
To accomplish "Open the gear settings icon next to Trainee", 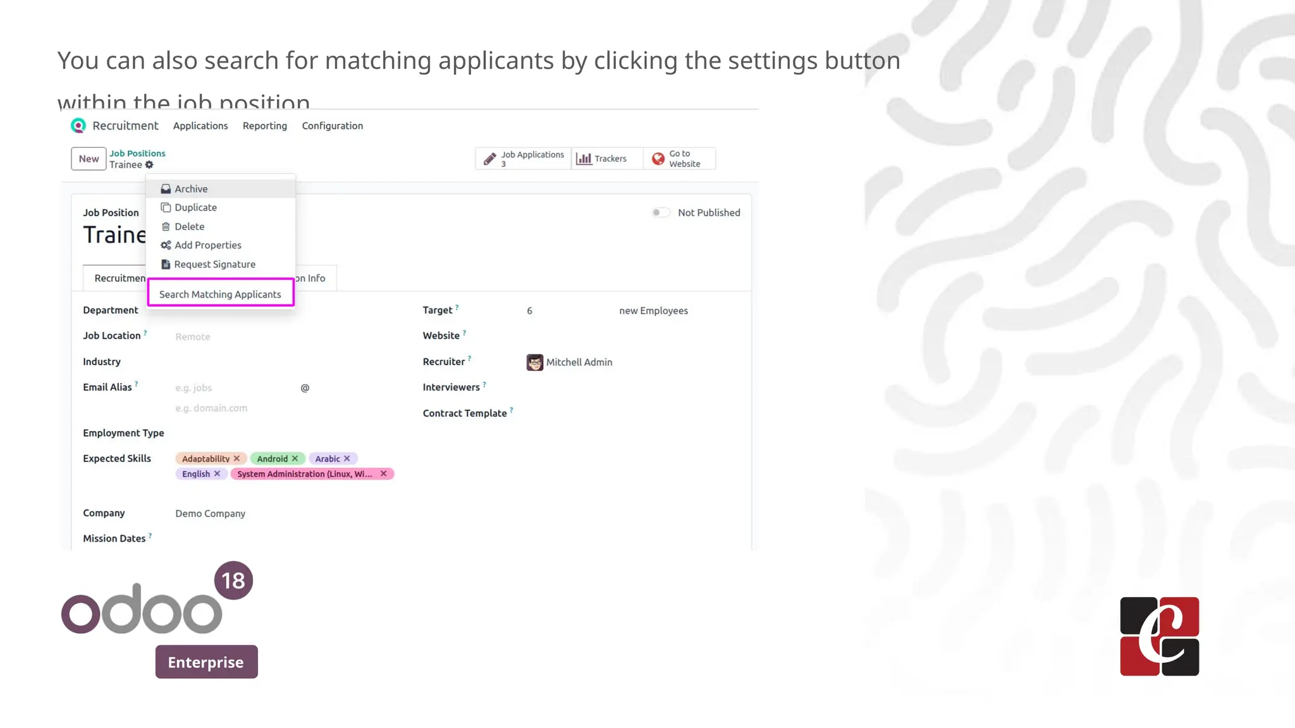I will [149, 165].
